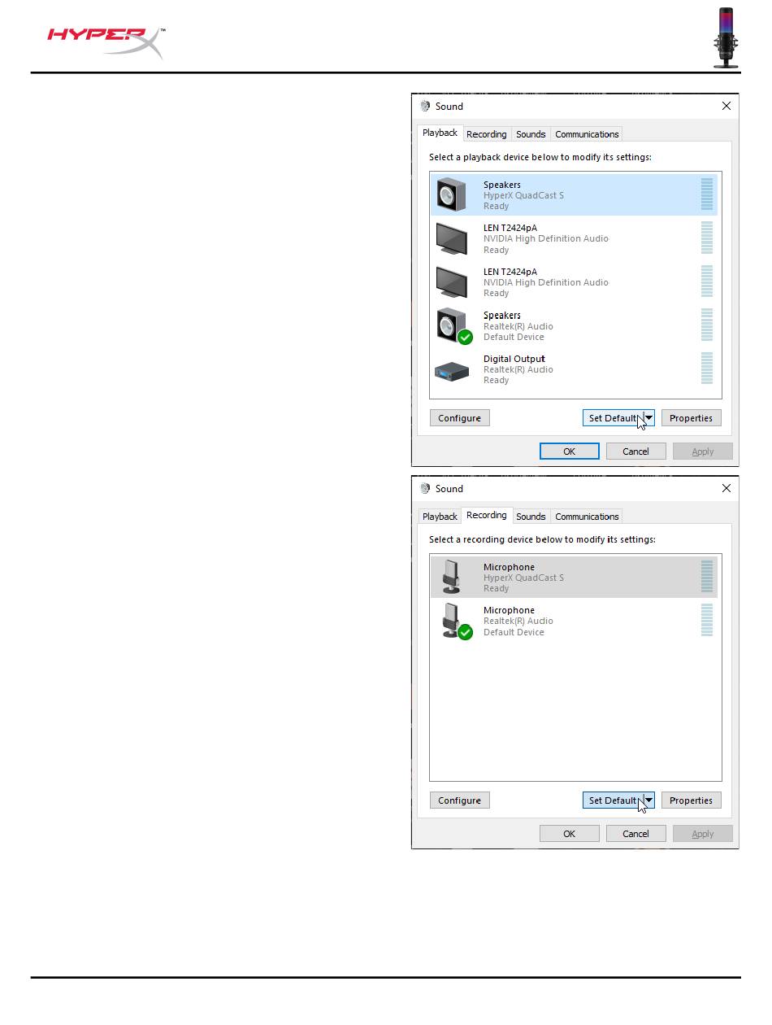
Task: Click the "LEN T2424pA" name just above Realtek Speakers
Action: click(x=510, y=272)
